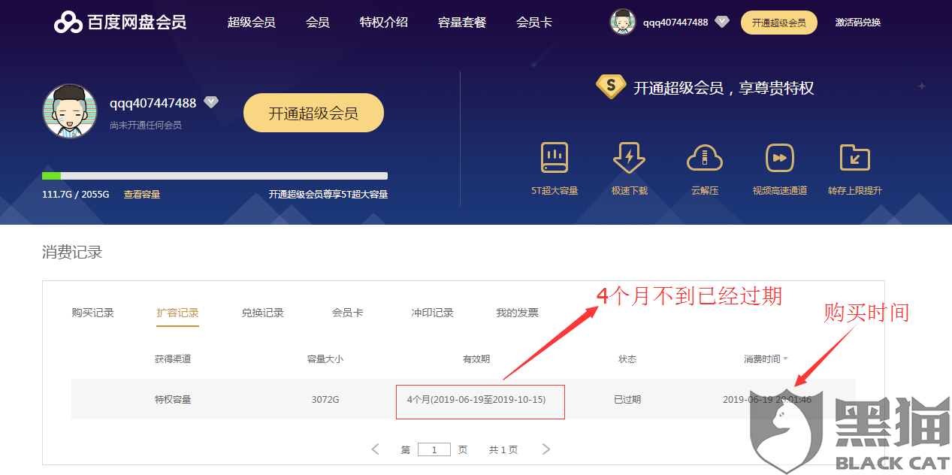
Task: Click the username qqq407447488 in the header
Action: [x=675, y=23]
